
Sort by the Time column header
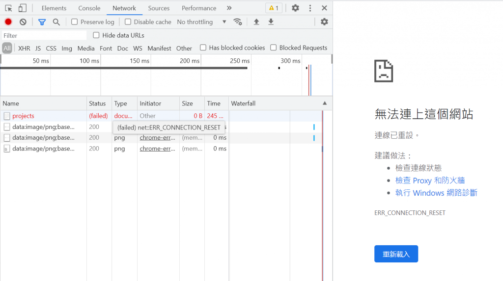[217, 103]
